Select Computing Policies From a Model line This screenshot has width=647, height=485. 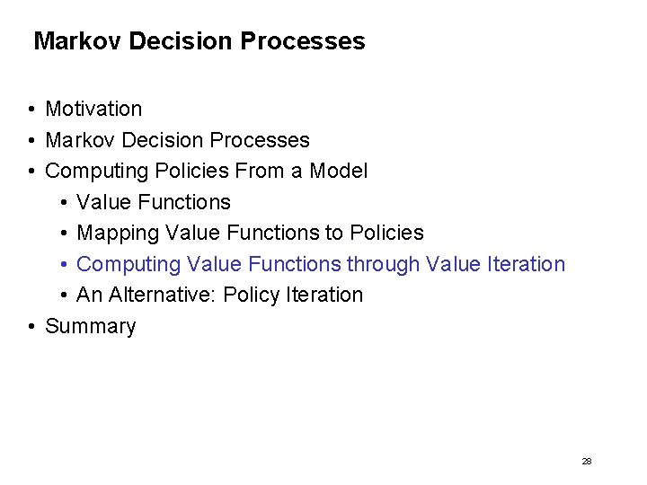pyautogui.click(x=206, y=171)
